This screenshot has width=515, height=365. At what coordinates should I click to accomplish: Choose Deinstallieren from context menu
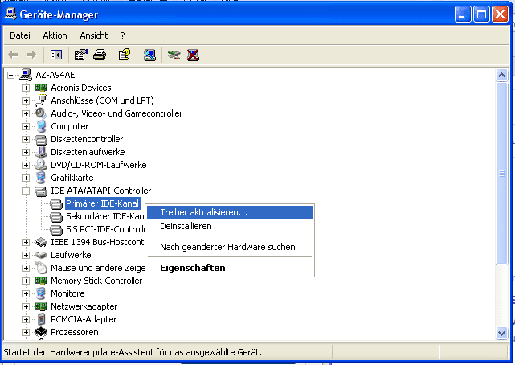230,227
